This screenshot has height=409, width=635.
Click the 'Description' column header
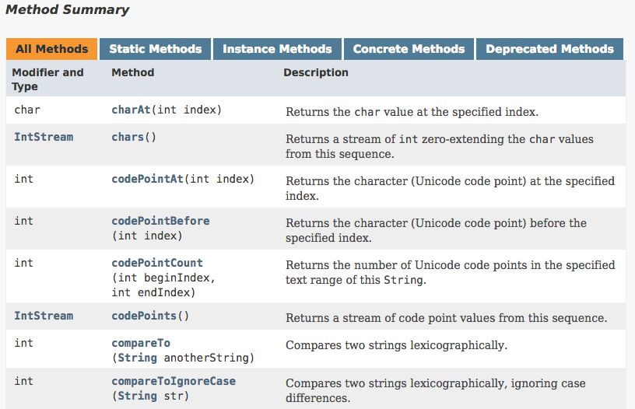click(316, 72)
